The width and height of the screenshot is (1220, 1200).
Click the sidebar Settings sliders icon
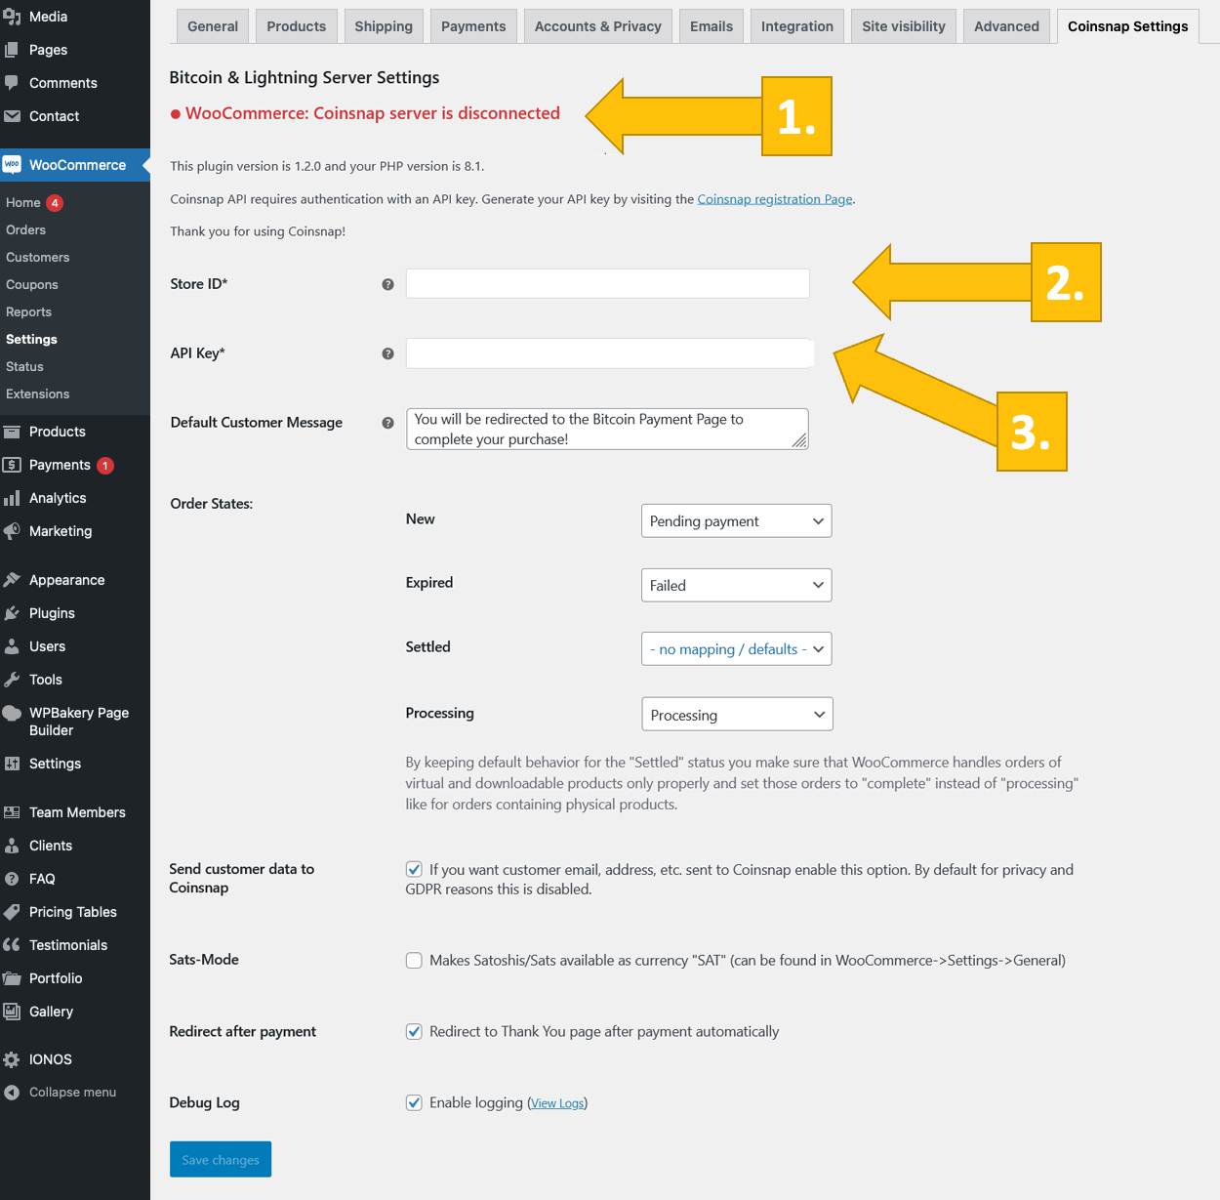(x=12, y=764)
